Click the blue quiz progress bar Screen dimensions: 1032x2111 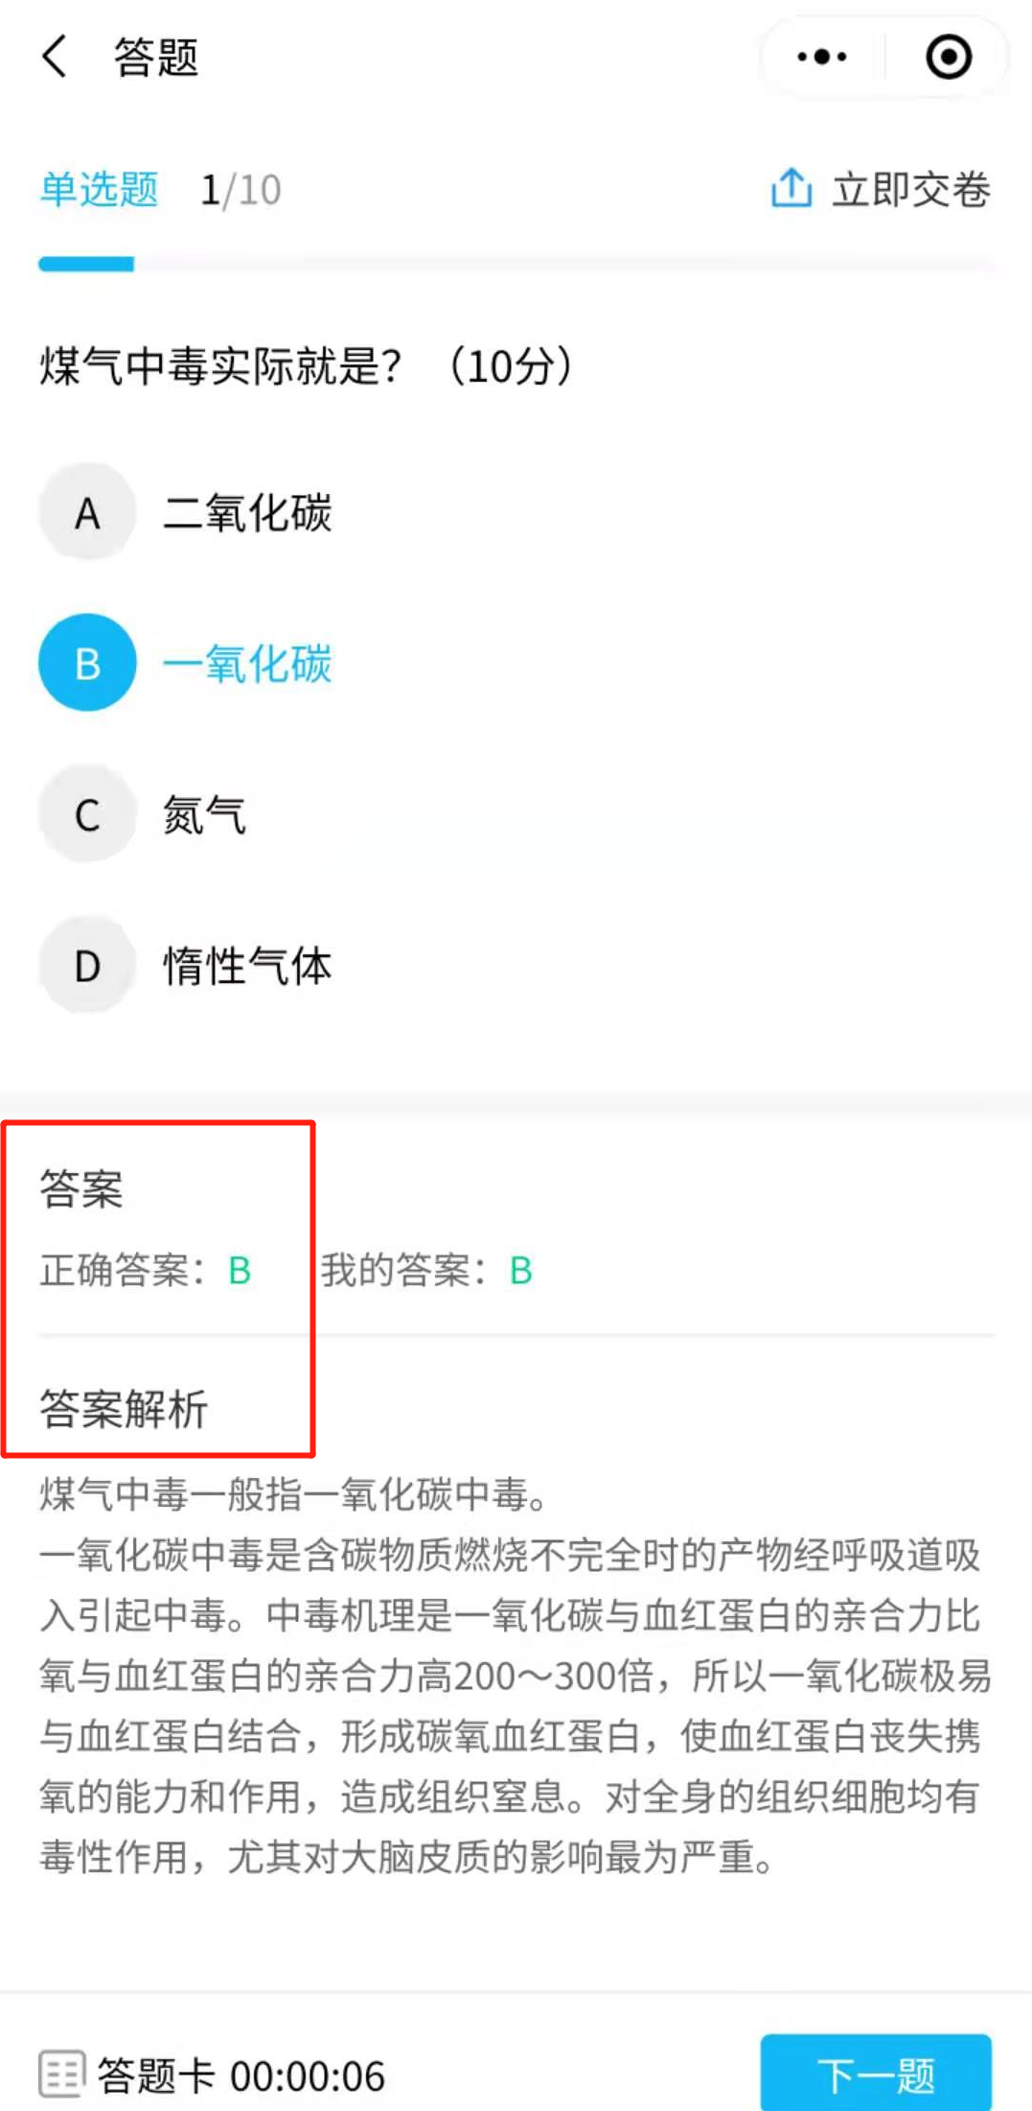click(x=86, y=265)
